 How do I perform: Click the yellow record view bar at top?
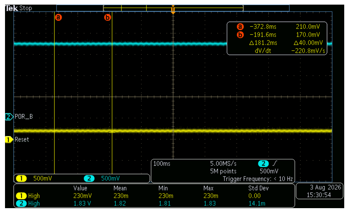click(173, 8)
